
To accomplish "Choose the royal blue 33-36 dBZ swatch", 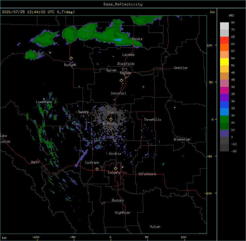I will click(224, 104).
